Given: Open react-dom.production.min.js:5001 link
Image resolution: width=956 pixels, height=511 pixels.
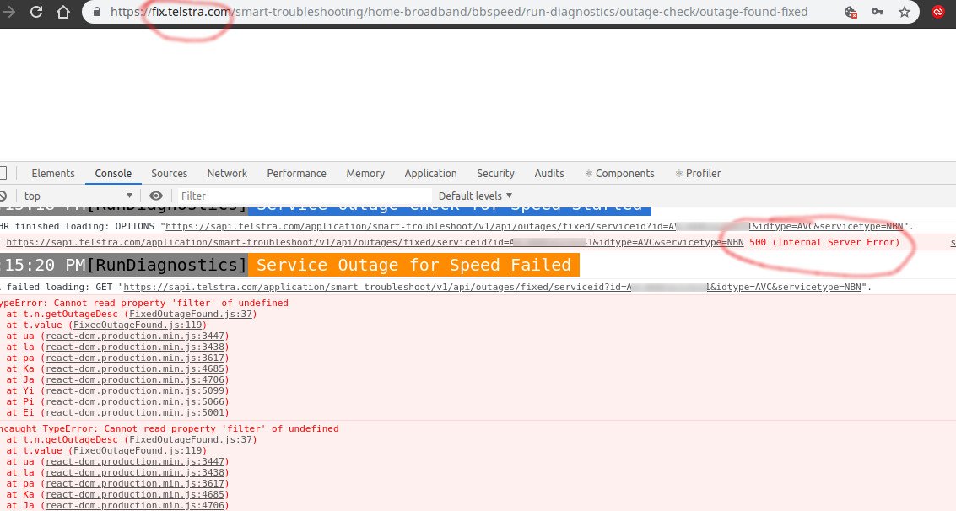Looking at the screenshot, I should click(135, 412).
